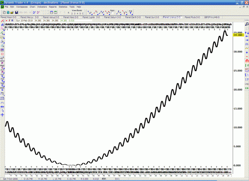This screenshot has height=181, width=249.
Task: Select the pink channel lines tool
Action: 2,29
